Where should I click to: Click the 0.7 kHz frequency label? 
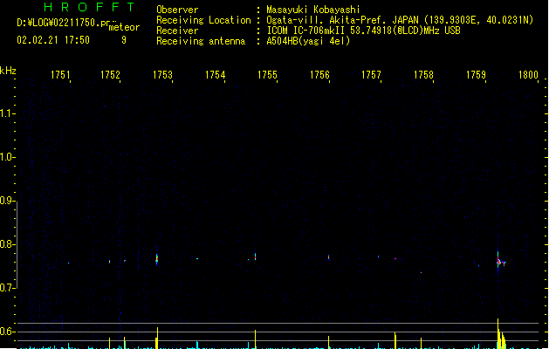7,288
